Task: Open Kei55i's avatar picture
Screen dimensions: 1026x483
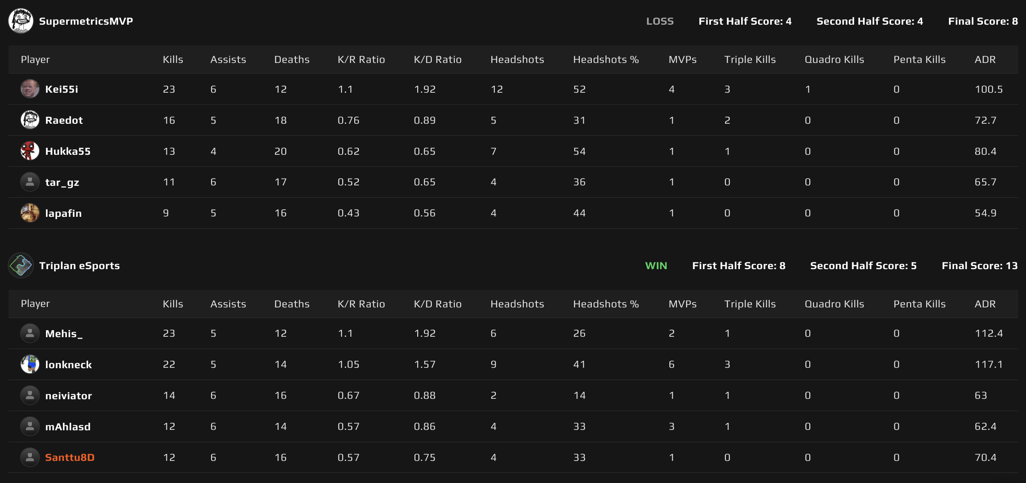Action: (29, 89)
